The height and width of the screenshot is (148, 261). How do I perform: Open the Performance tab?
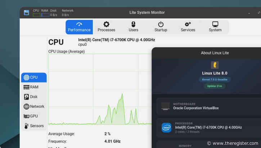click(x=79, y=27)
